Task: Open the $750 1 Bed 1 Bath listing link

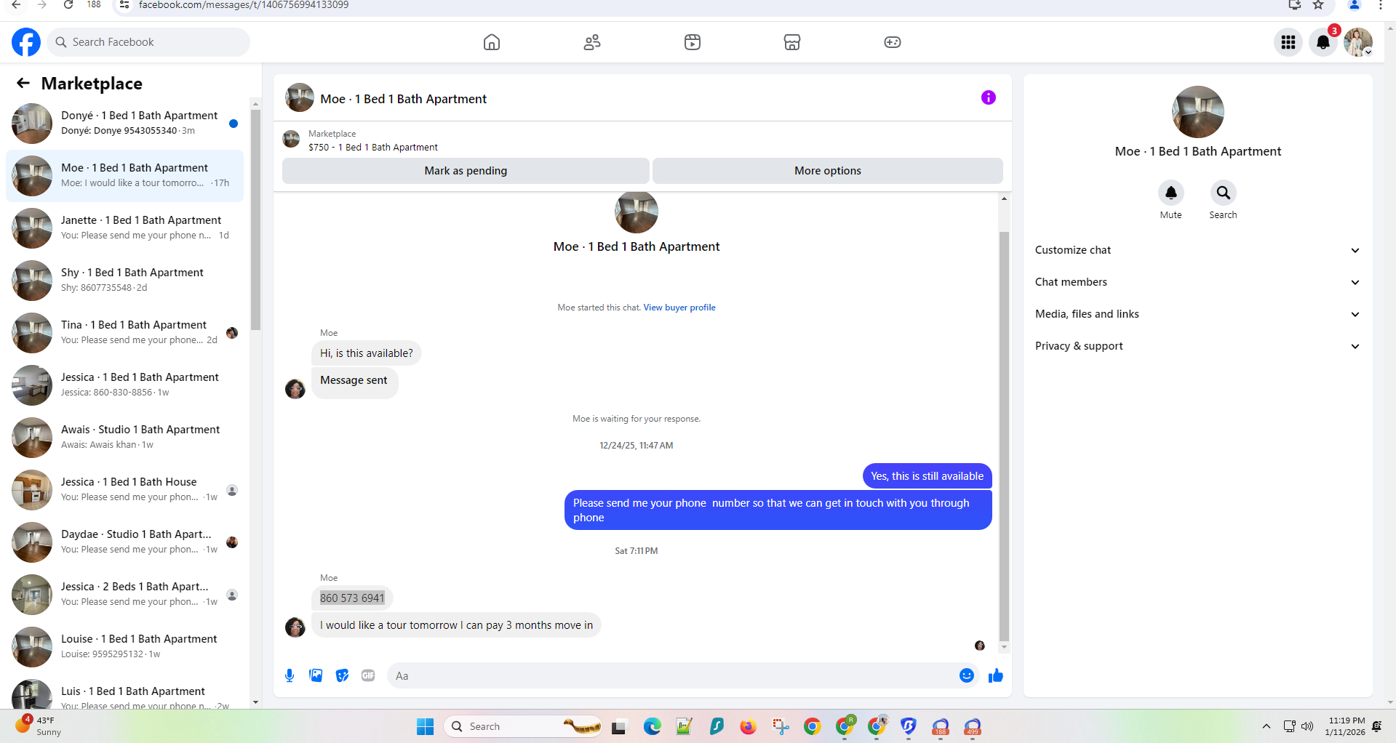Action: (x=373, y=148)
